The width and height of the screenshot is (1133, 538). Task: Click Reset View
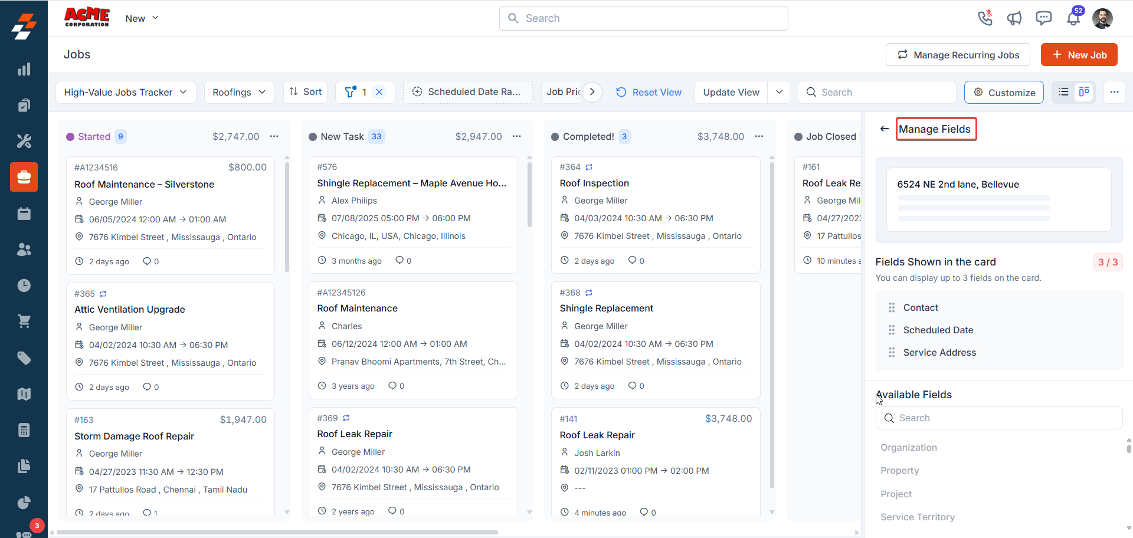pos(649,92)
